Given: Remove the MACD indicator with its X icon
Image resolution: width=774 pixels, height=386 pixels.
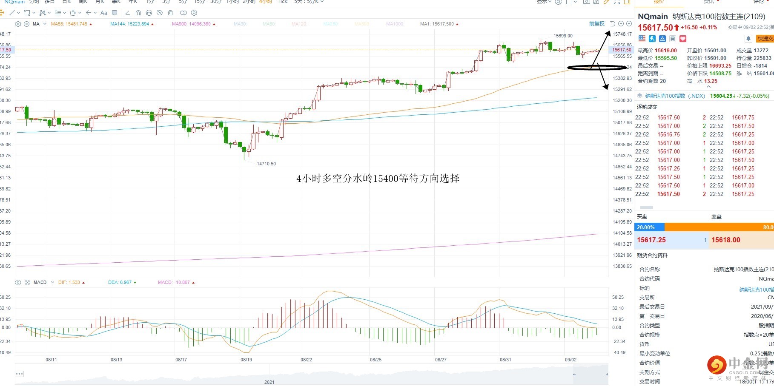Looking at the screenshot, I should pyautogui.click(x=27, y=282).
